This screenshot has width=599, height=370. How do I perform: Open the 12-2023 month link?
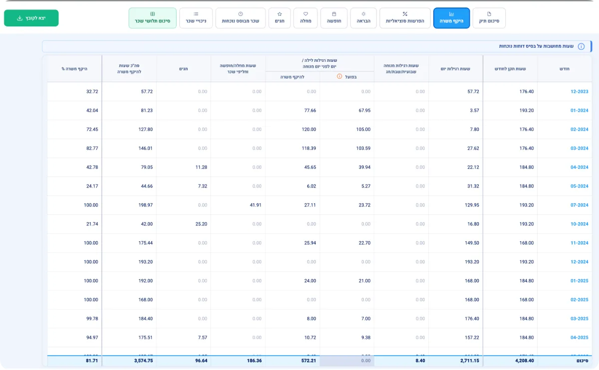pyautogui.click(x=580, y=92)
